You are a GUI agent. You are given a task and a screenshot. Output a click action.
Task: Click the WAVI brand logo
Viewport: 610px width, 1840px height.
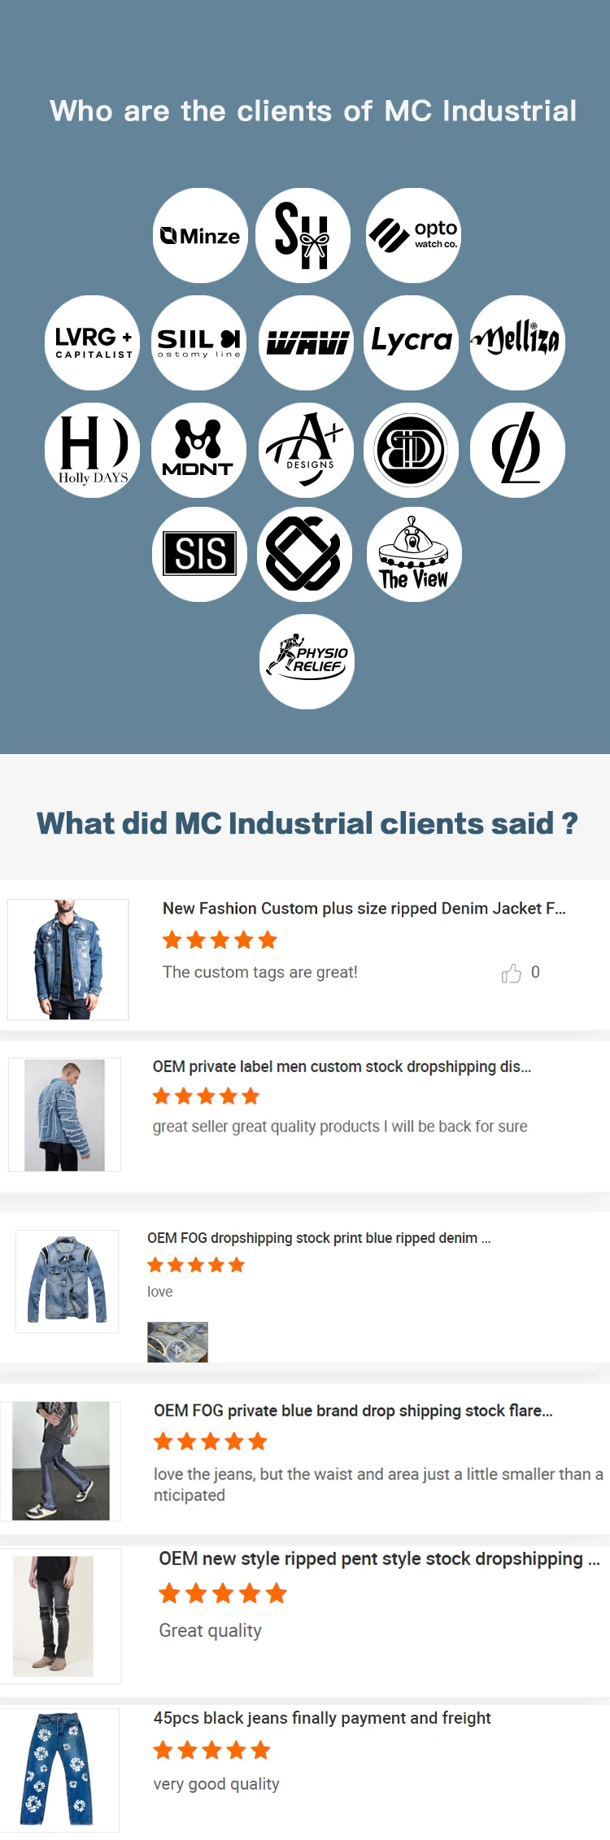click(307, 343)
